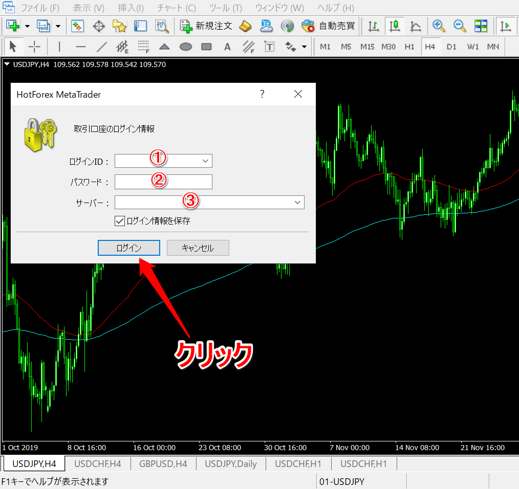
Task: Select the text A tool
Action: click(227, 47)
